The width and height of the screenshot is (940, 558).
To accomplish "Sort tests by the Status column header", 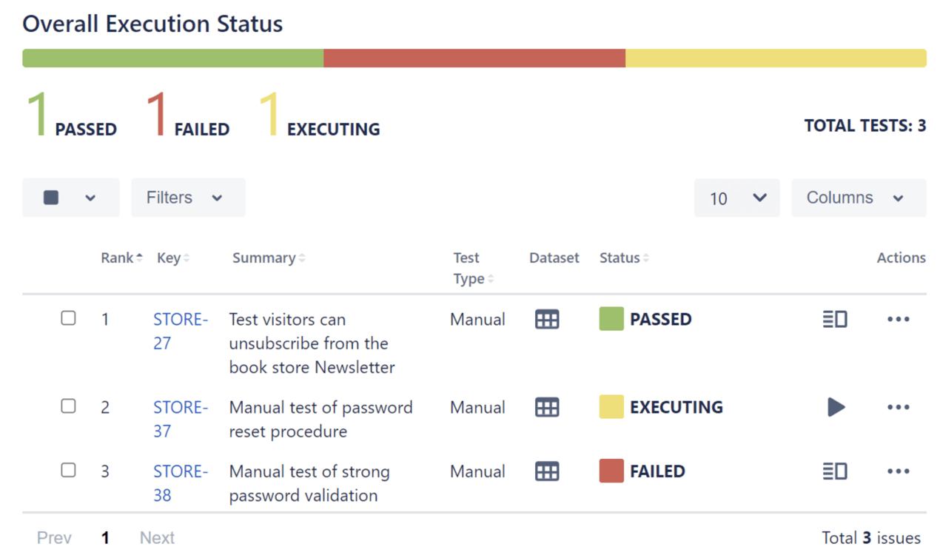I will click(x=623, y=257).
